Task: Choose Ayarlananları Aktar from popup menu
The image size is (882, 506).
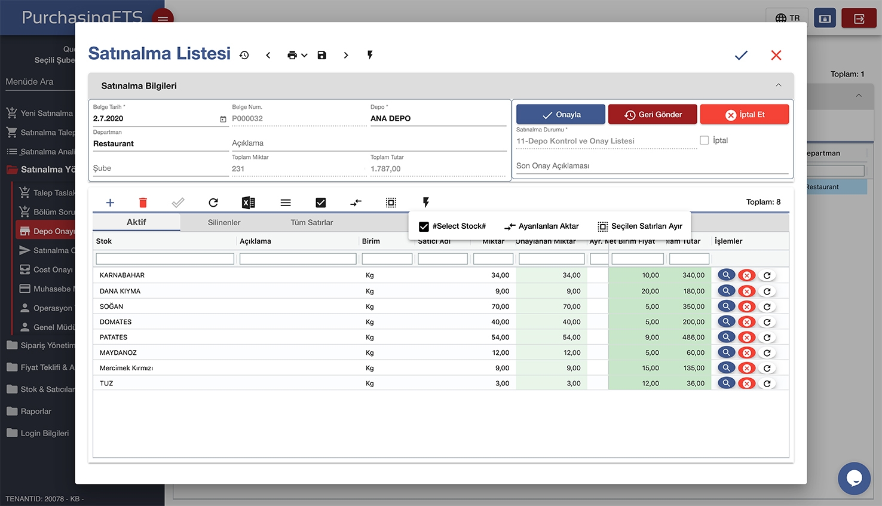Action: pos(541,226)
